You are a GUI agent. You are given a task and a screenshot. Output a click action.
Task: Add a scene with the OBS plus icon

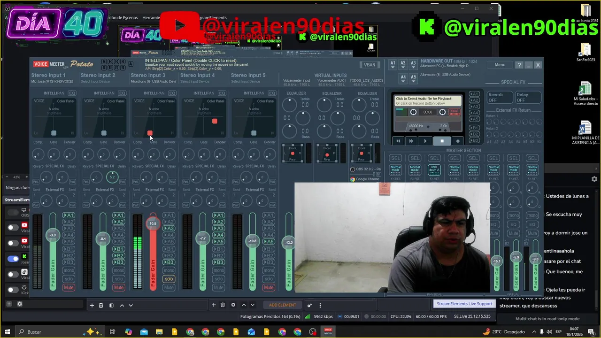(x=92, y=305)
